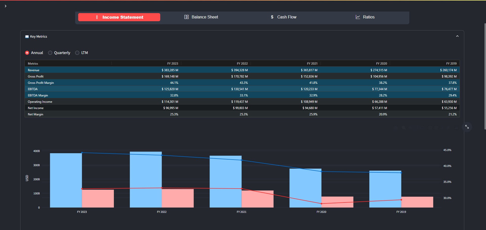Screen dimensions: 486x230
Task: Select the Gross Profit row label
Action: [x=36, y=76]
